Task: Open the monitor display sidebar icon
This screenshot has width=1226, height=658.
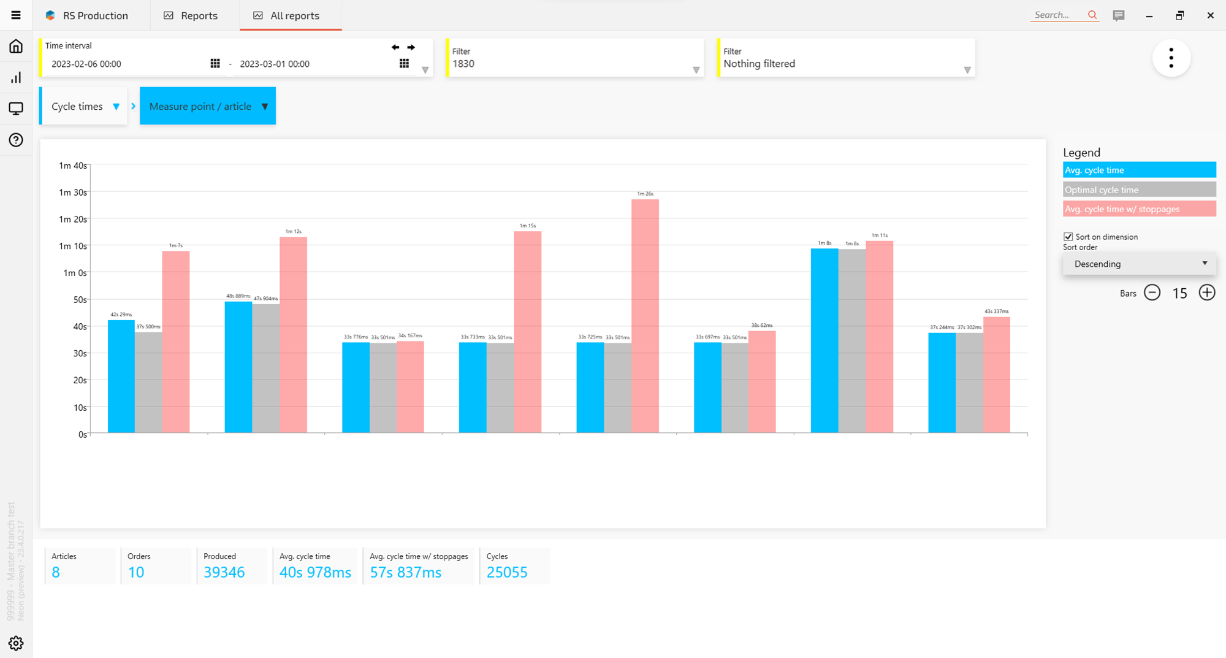Action: coord(16,109)
